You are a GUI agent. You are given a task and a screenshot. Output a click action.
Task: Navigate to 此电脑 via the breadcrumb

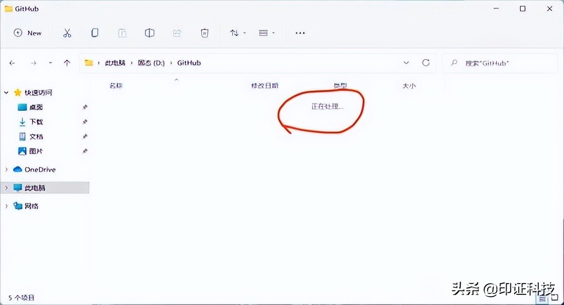pyautogui.click(x=116, y=63)
